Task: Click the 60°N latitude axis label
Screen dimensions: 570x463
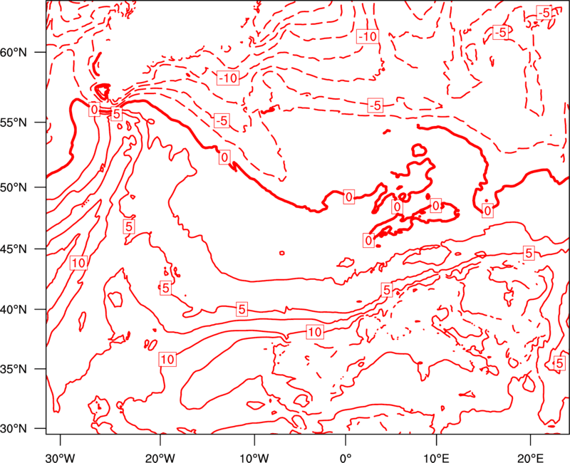Action: [14, 53]
